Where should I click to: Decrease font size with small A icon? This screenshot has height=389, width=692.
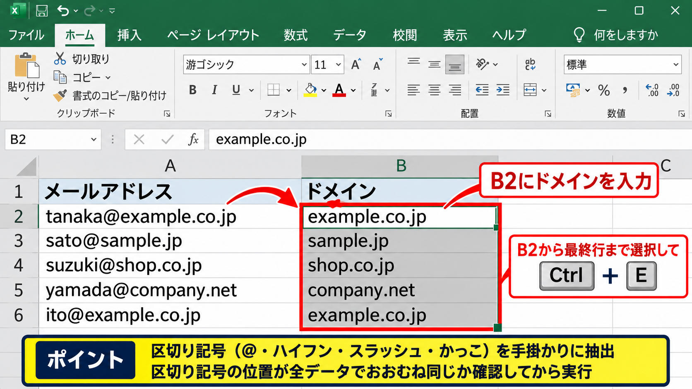[x=377, y=64]
